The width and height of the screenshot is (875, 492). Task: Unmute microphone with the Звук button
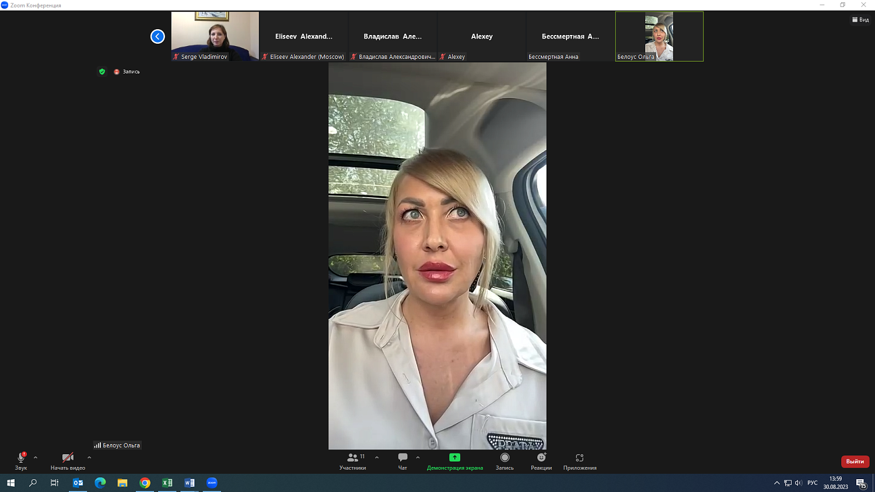click(x=21, y=461)
